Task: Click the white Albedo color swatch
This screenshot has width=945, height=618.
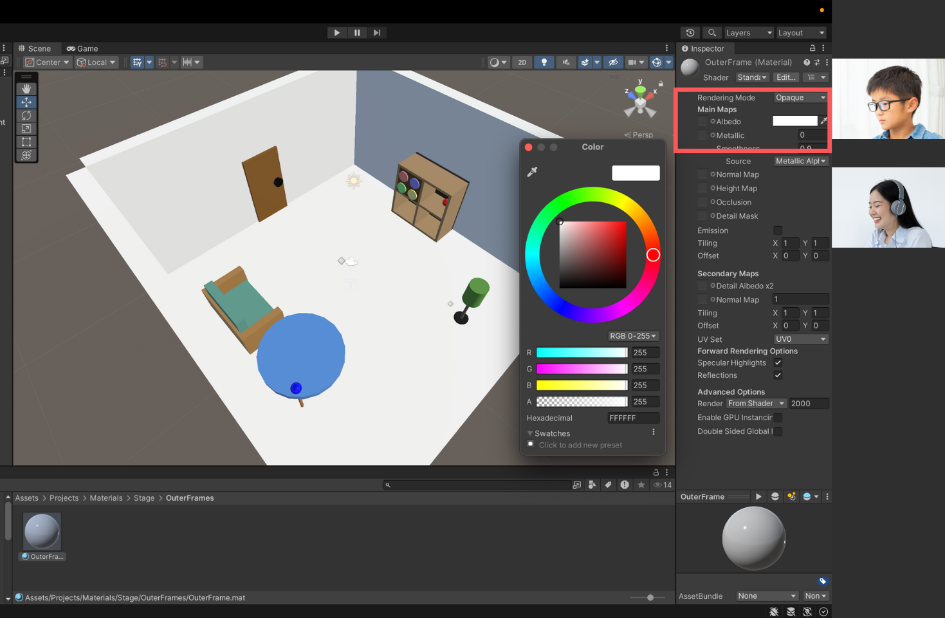Action: point(794,121)
